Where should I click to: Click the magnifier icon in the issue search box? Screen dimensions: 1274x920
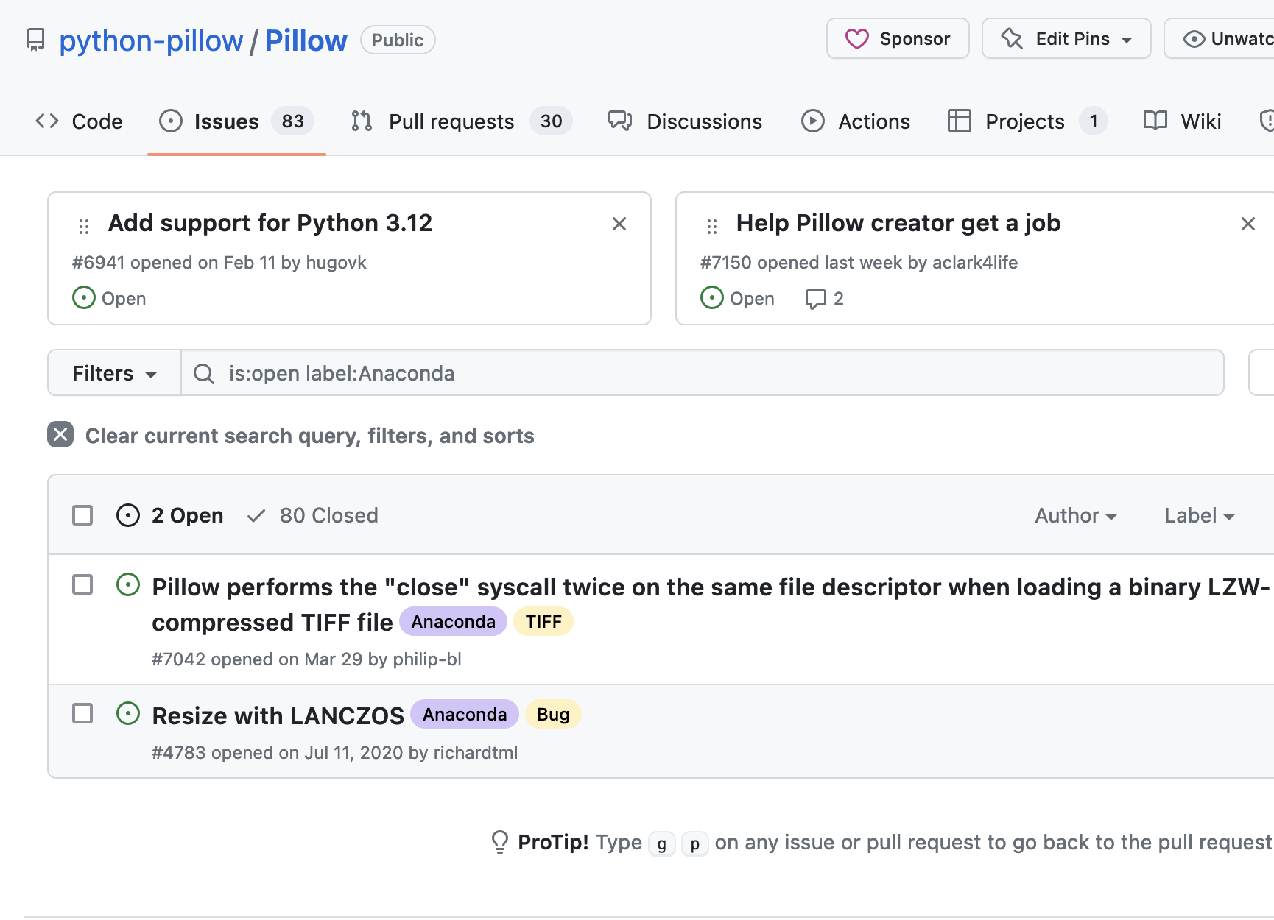(204, 374)
